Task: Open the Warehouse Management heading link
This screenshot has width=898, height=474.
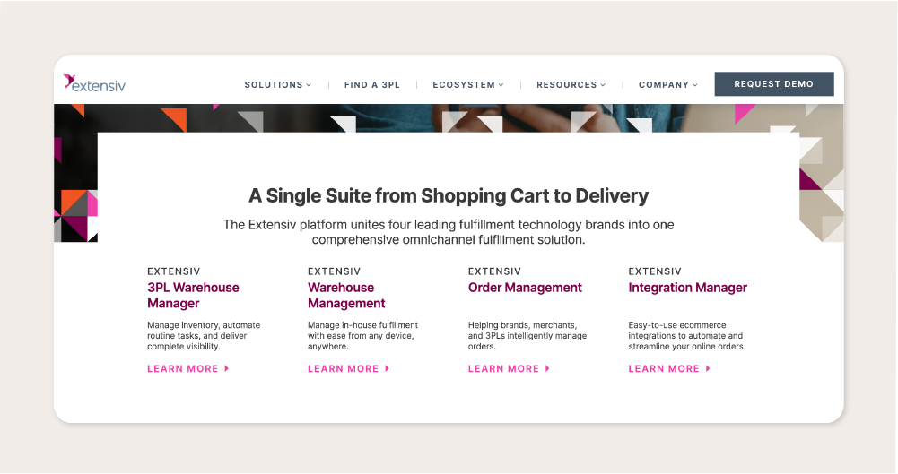Action: (346, 295)
